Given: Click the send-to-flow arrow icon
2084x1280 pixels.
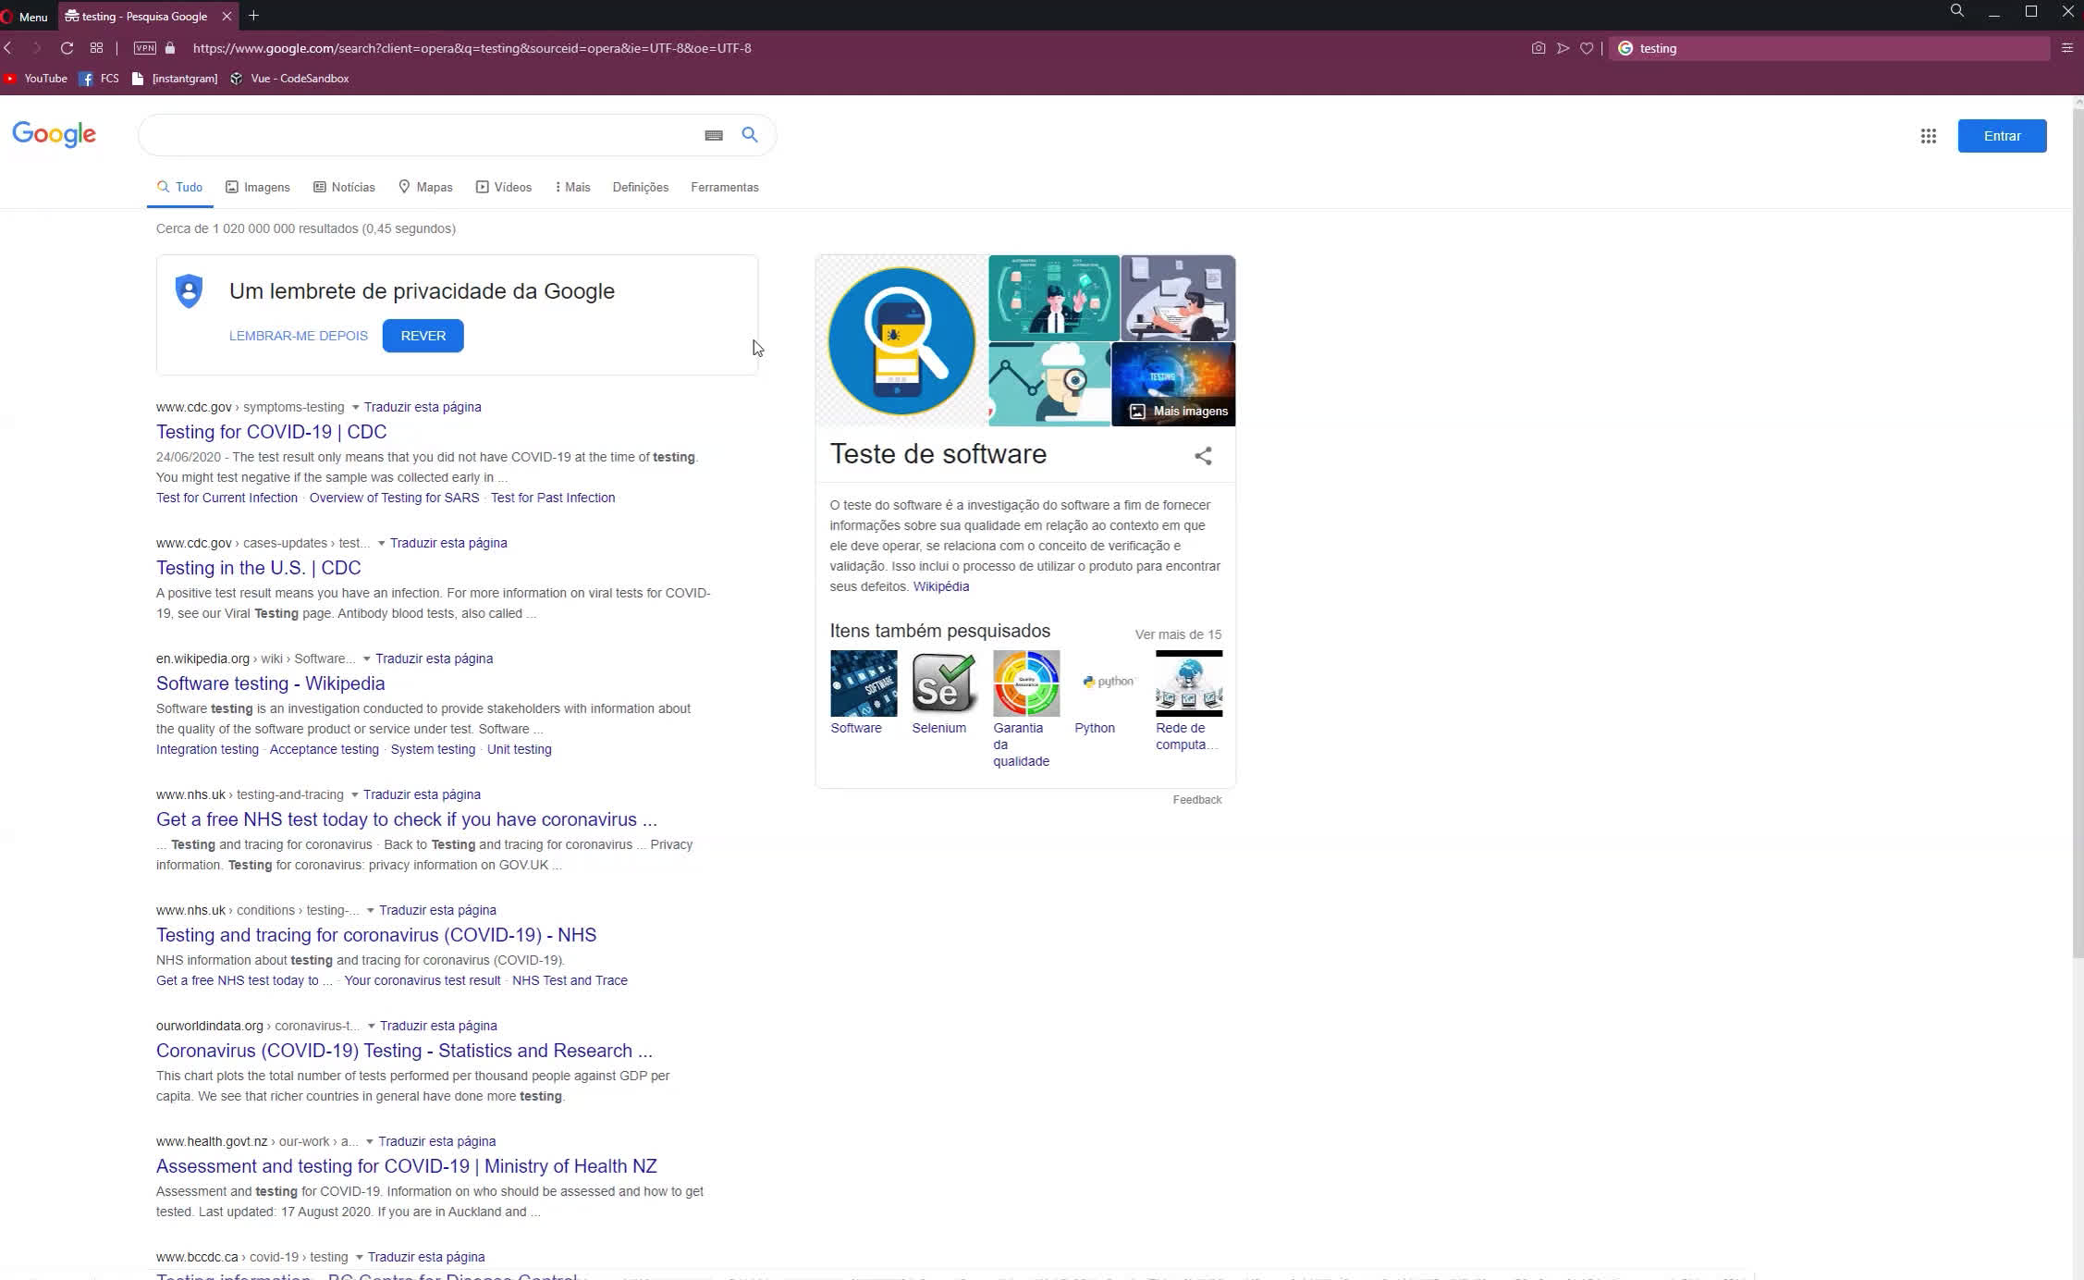Looking at the screenshot, I should point(1563,48).
